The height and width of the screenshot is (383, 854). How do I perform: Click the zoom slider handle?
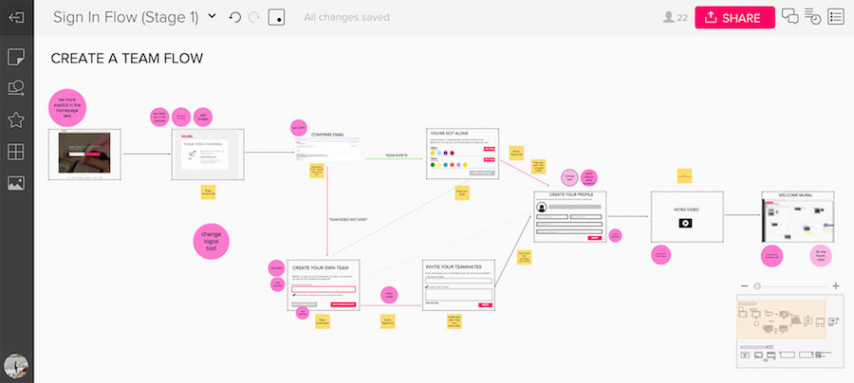(756, 285)
